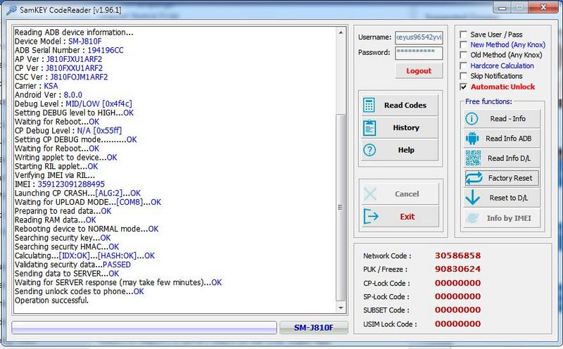Image resolution: width=563 pixels, height=349 pixels.
Task: Click the AP Ver J810FJXU1ARF2 line
Action: click(58, 59)
